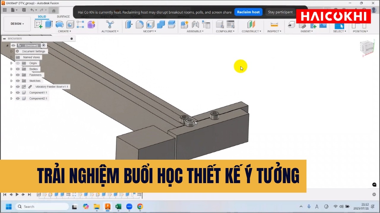Select the Create Form tool
The width and height of the screenshot is (380, 213).
(91, 24)
